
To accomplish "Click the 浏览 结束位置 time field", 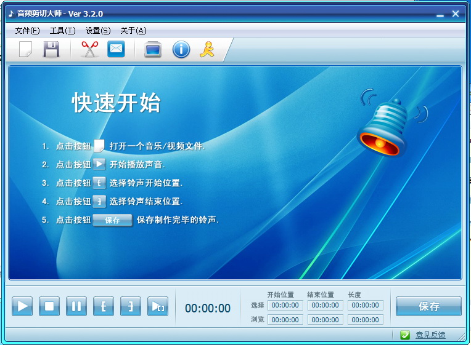I will click(325, 320).
